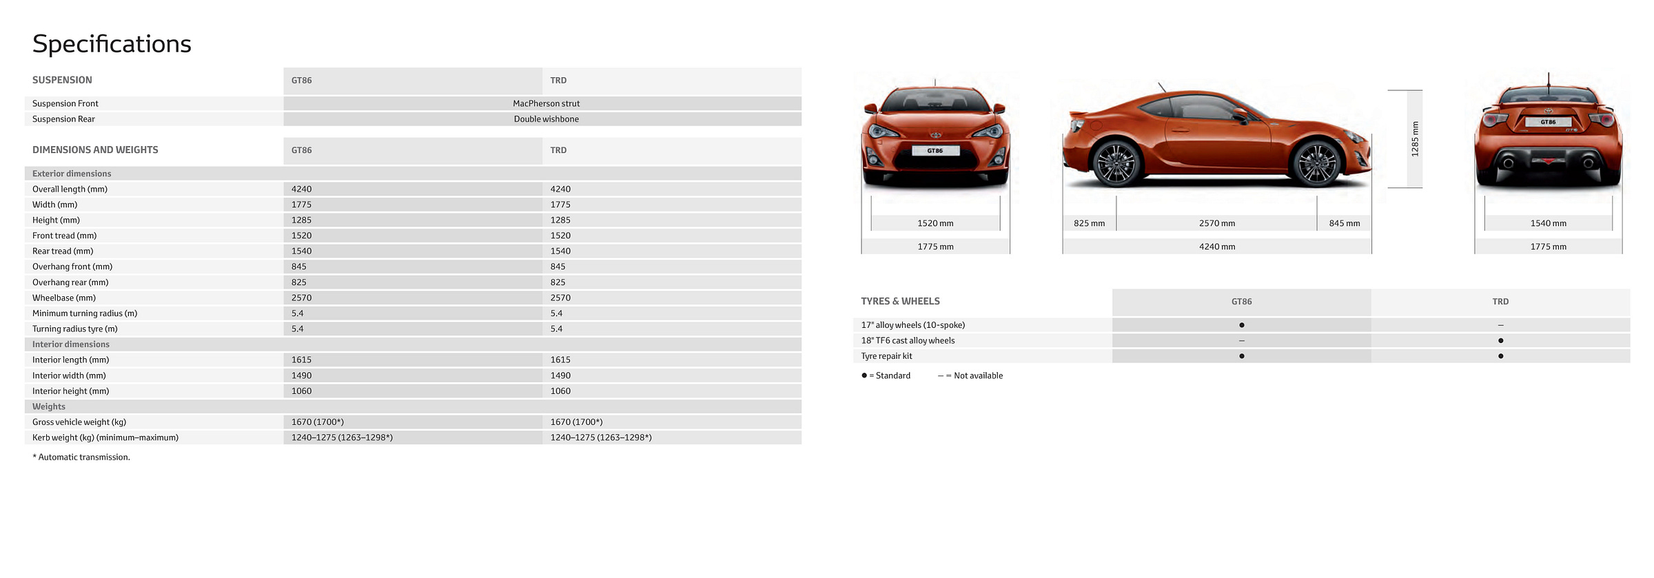The width and height of the screenshot is (1654, 578).
Task: Click the side profile GT86 car image
Action: pos(1217,136)
